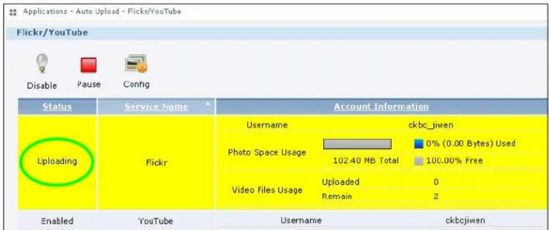Click the sort arrow in Service Name header

click(208, 104)
